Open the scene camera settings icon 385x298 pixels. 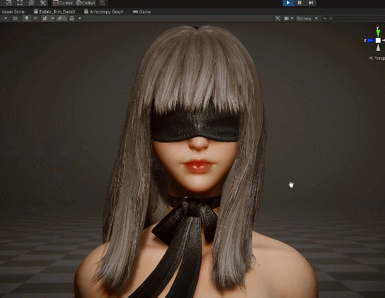[286, 19]
